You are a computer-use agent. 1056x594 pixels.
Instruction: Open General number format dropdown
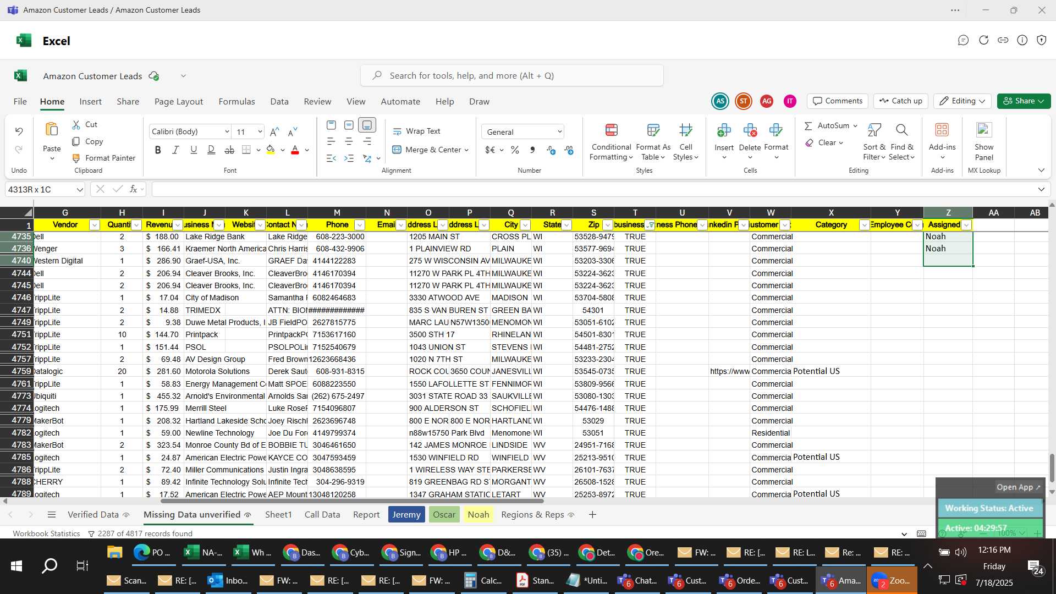click(559, 132)
